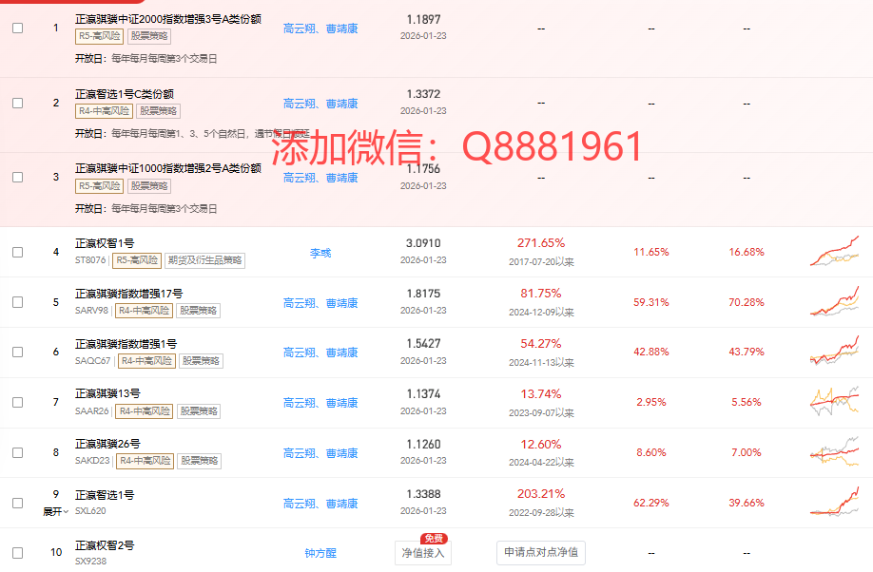Click the 申请点对点净值 button
The image size is (873, 572).
[540, 552]
